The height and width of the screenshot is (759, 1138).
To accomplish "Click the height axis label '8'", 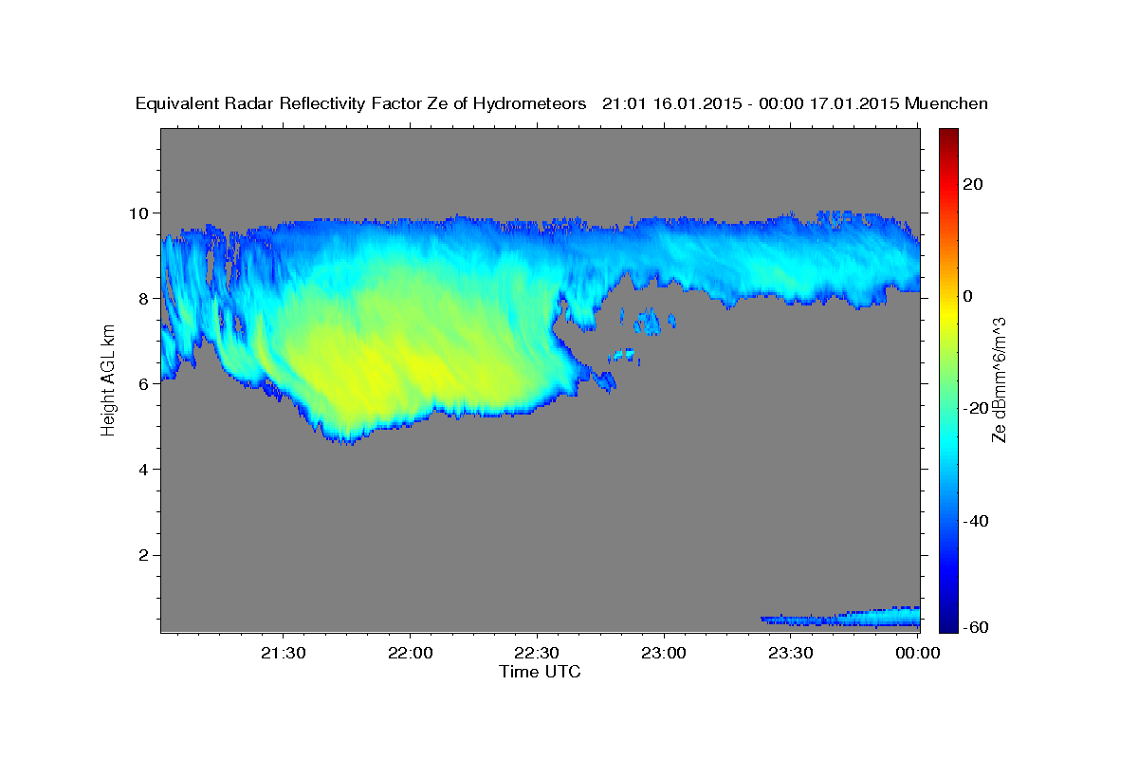I will tap(145, 298).
